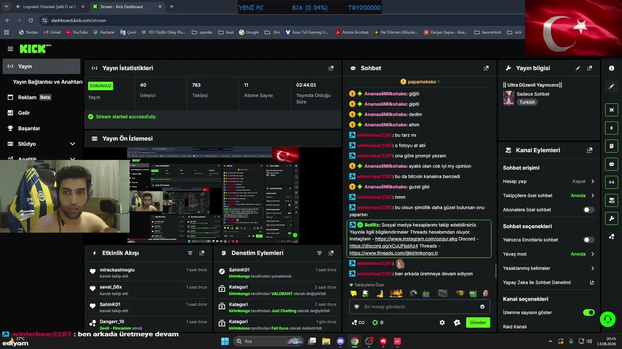Reload the page with the browser refresh button
The image size is (622, 349).
pos(31,20)
